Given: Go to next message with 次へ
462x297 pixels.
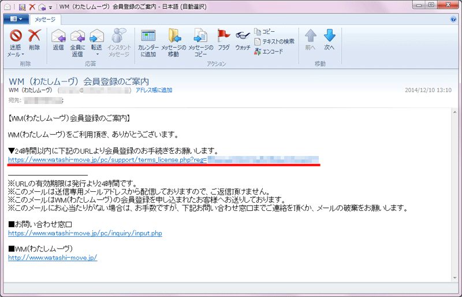Looking at the screenshot, I should (x=329, y=39).
